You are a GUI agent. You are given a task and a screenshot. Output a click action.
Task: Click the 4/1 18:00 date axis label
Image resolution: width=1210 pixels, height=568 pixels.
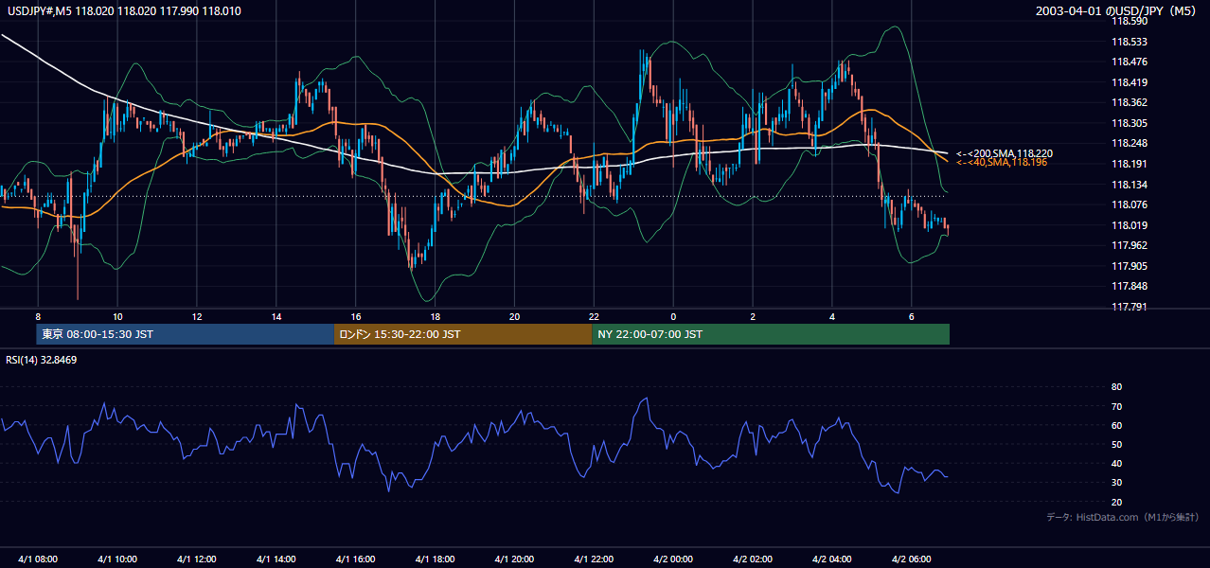[436, 559]
